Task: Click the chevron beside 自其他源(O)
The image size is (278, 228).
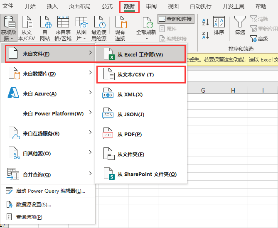Action: (90, 152)
